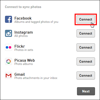Click the Facebook logo icon

click(8, 19)
